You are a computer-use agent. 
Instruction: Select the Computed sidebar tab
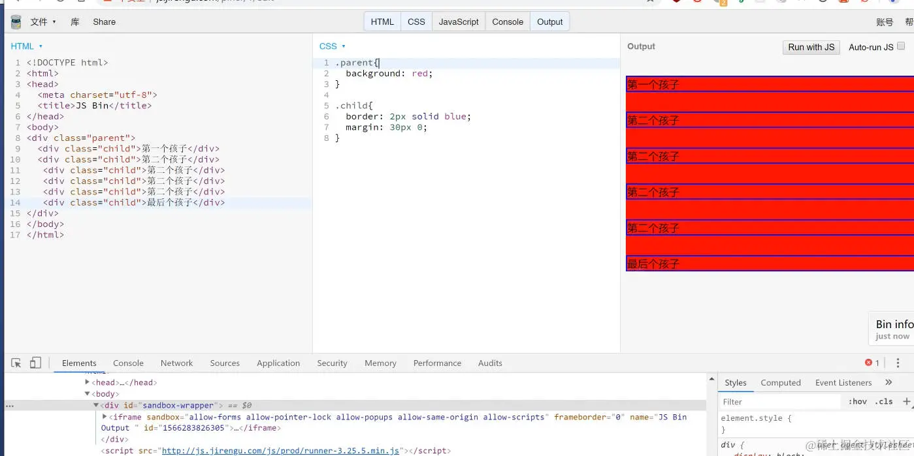point(780,382)
